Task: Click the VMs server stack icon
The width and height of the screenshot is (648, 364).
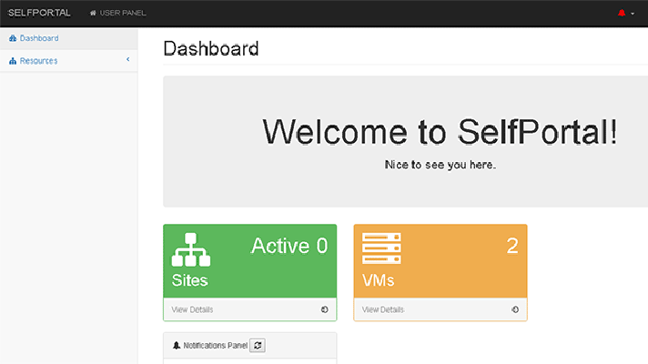Action: (381, 248)
